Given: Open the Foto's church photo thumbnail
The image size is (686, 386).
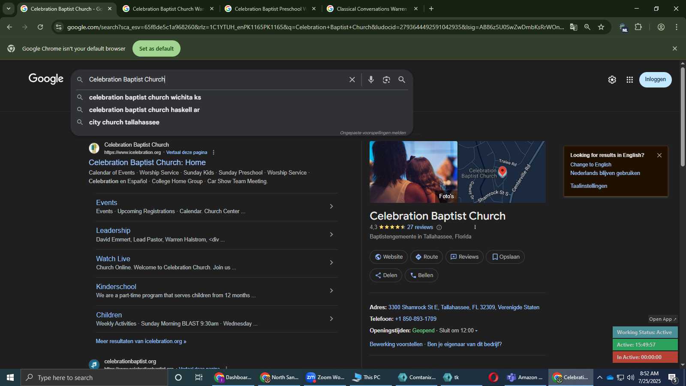Looking at the screenshot, I should [413, 172].
